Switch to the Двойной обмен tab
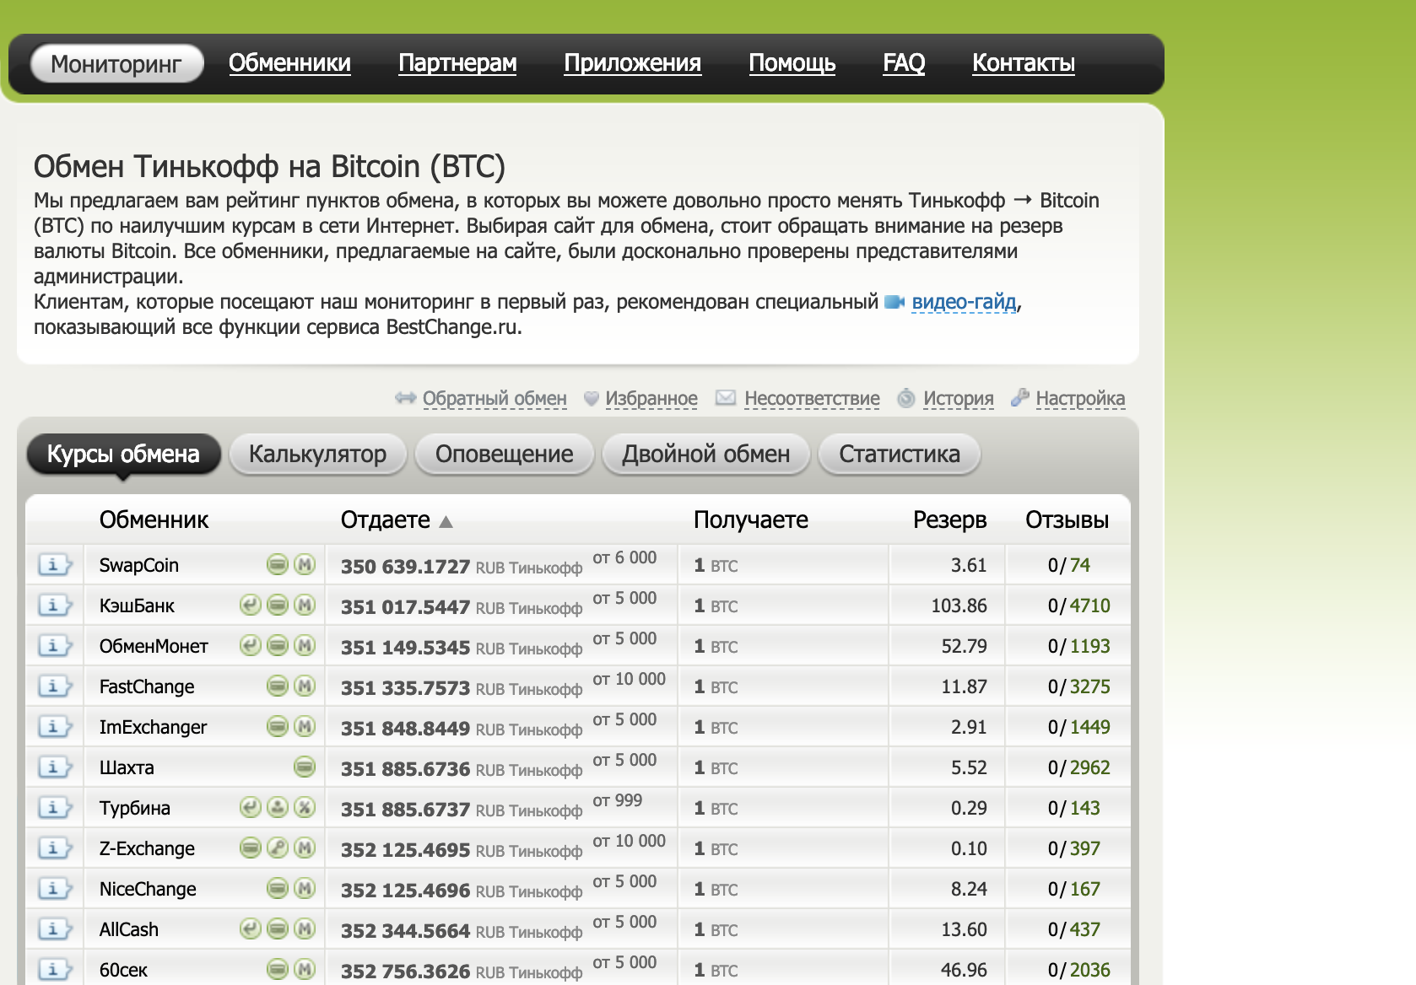 (705, 454)
